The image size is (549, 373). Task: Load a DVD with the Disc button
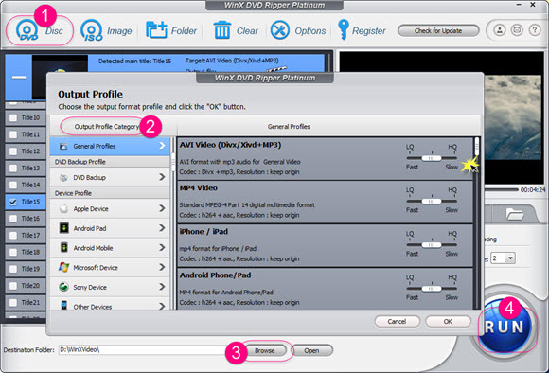point(39,31)
